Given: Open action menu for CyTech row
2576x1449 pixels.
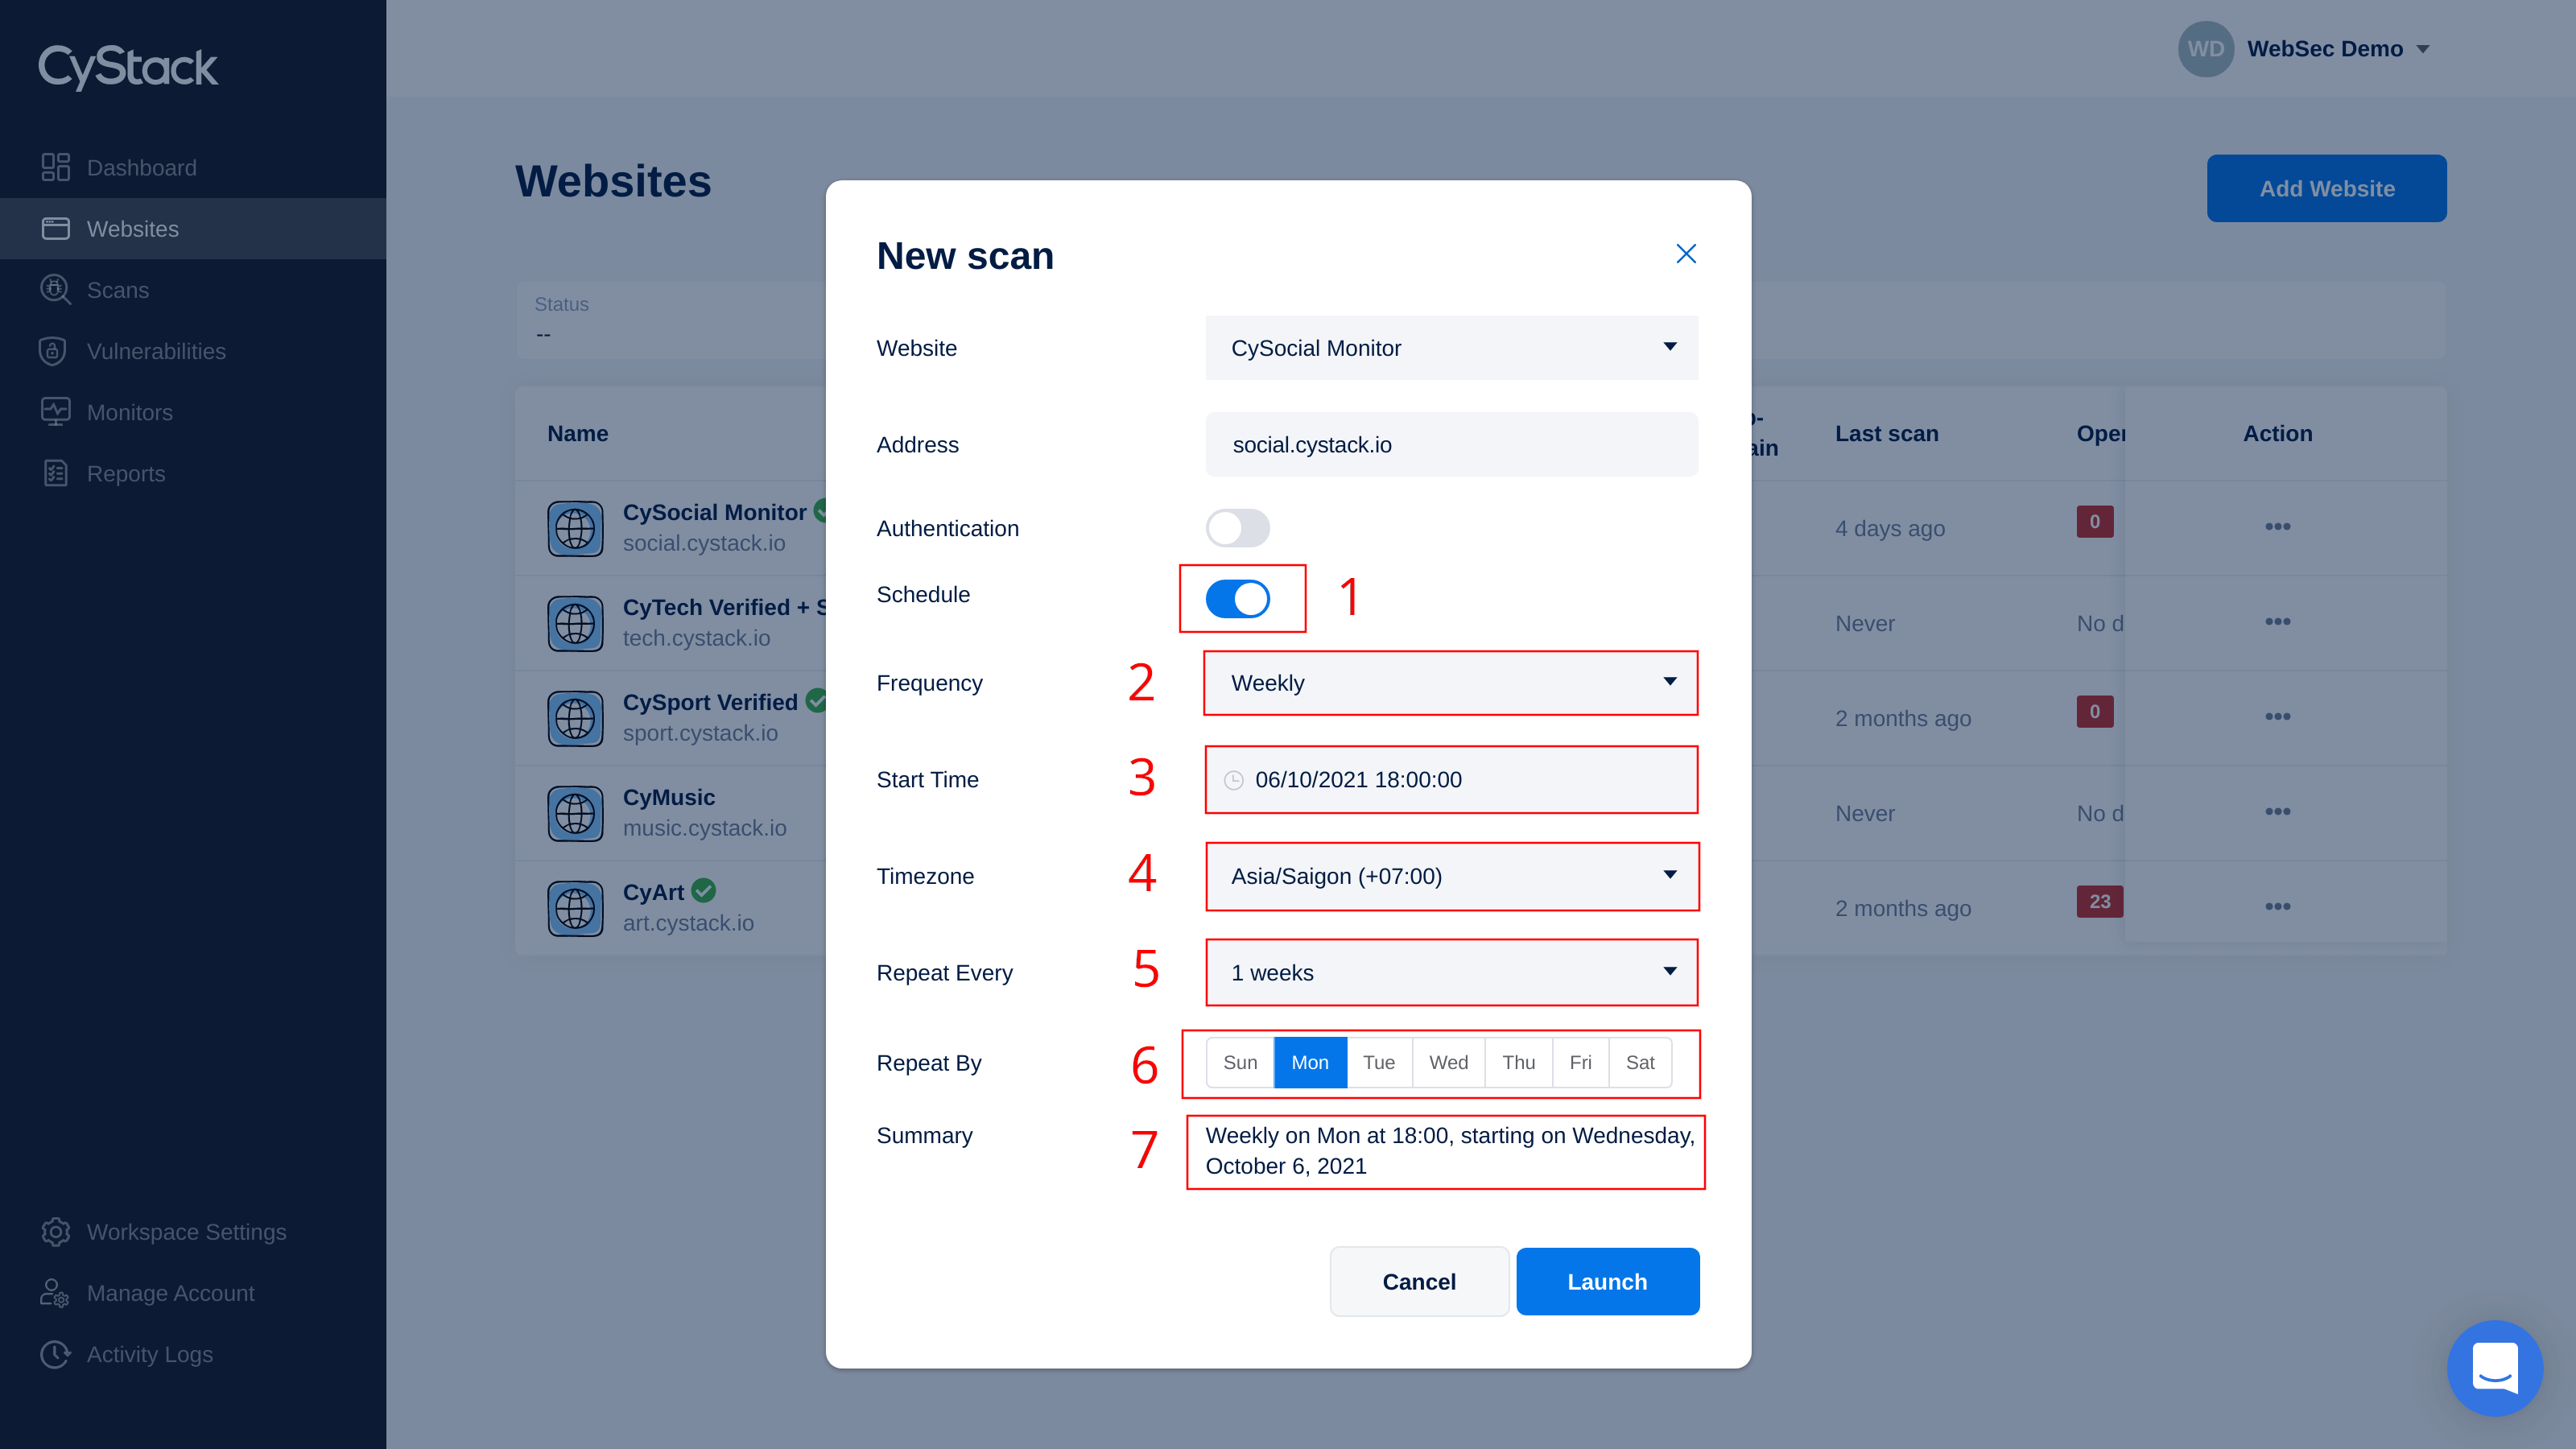Looking at the screenshot, I should 2278,622.
